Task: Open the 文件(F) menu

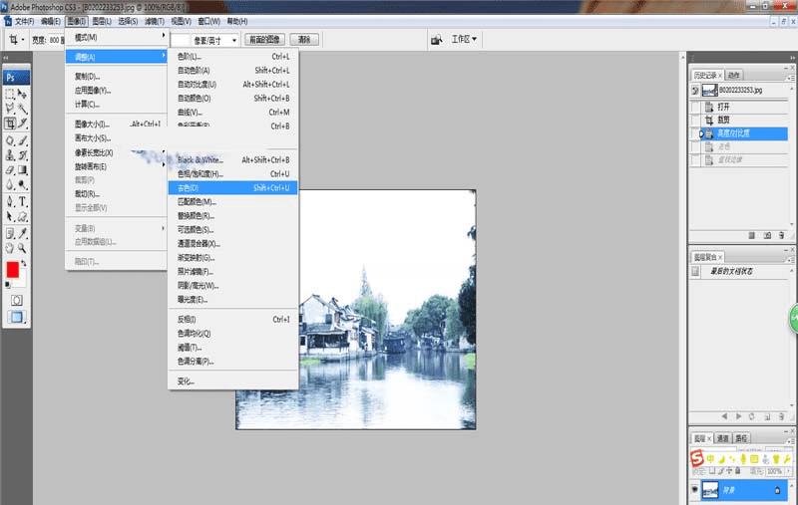Action: (24, 21)
